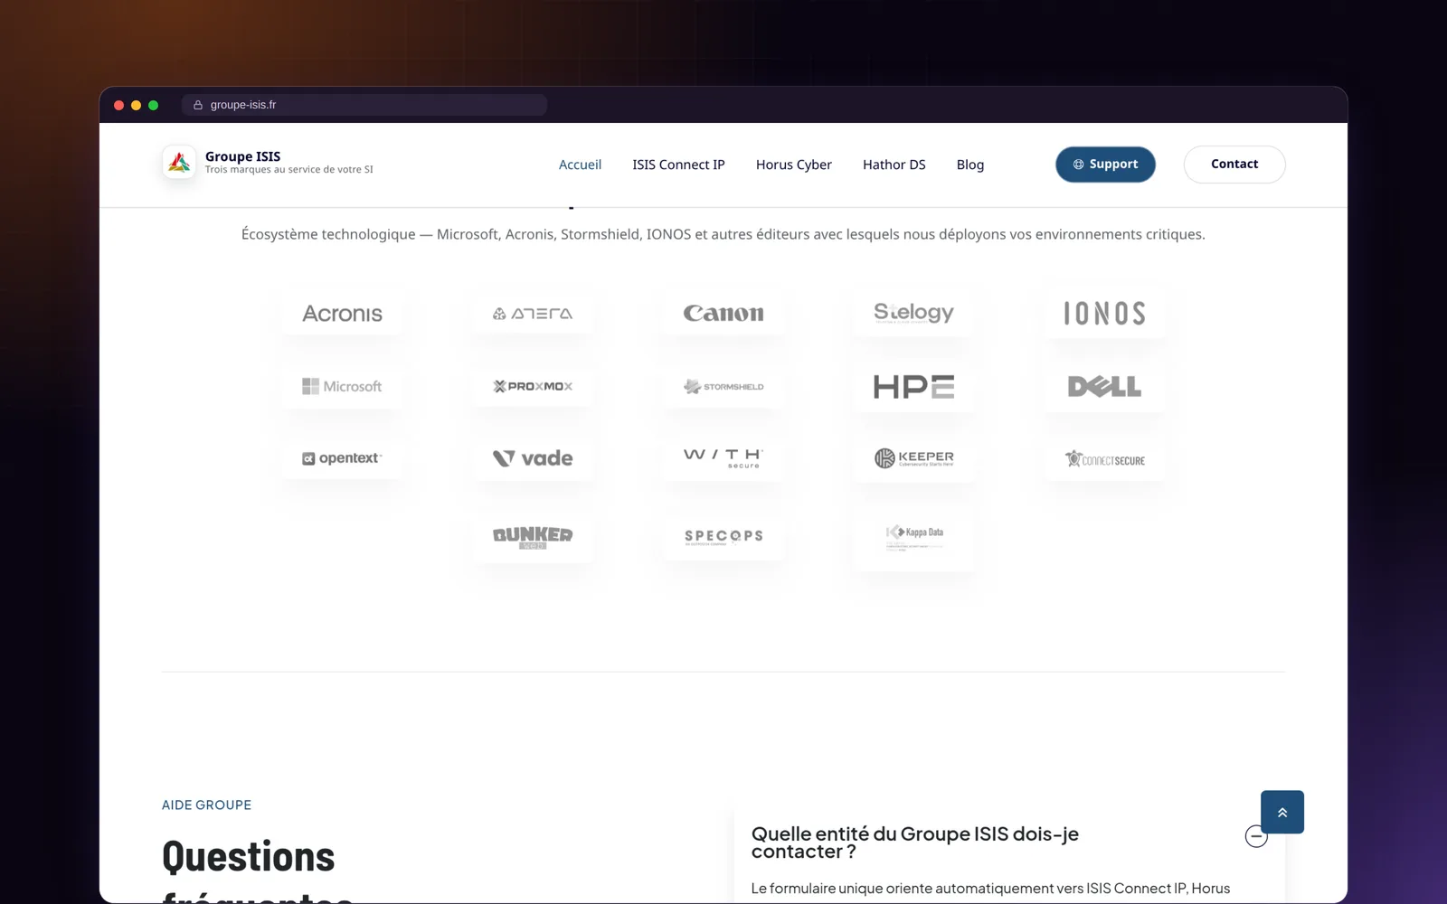Select the Atera partner logo
This screenshot has height=904, width=1447.
533,314
